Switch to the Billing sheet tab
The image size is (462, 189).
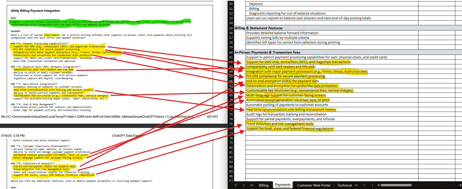264,185
